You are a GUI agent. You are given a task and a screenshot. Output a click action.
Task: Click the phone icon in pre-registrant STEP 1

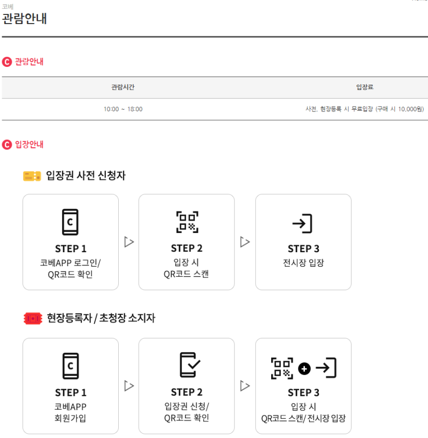coord(70,222)
